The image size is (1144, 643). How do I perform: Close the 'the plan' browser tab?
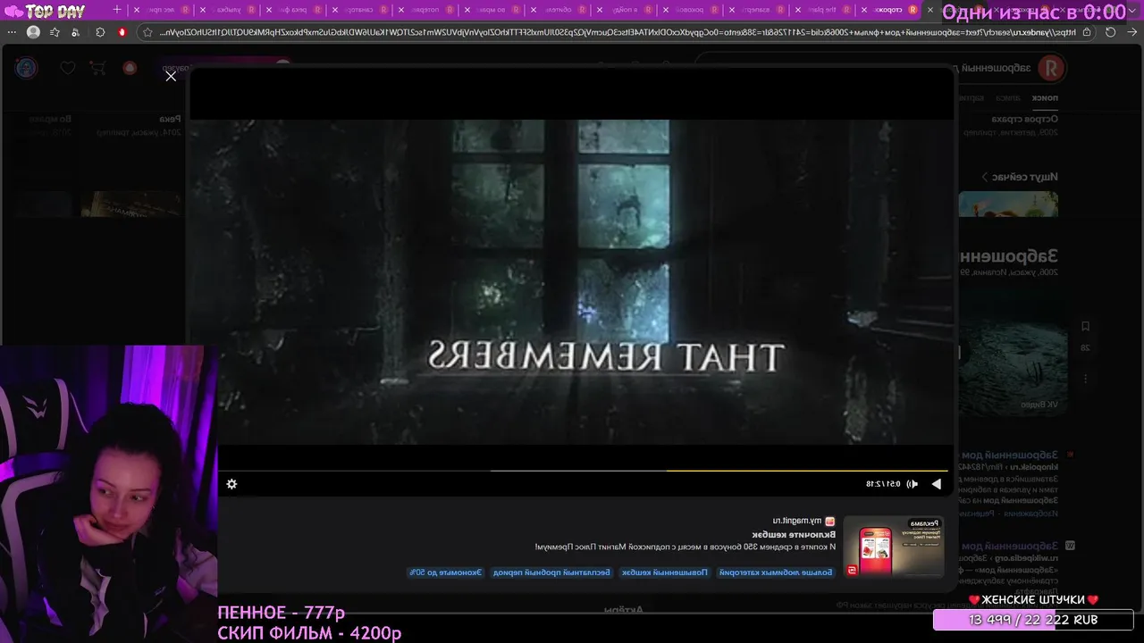[797, 10]
